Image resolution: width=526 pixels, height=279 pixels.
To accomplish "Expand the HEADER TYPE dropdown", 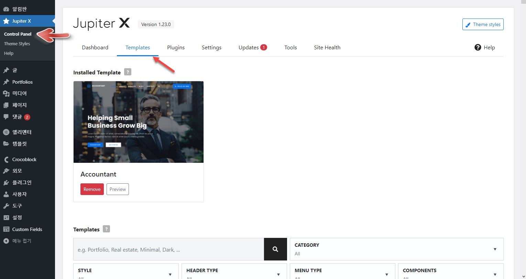I will click(234, 271).
